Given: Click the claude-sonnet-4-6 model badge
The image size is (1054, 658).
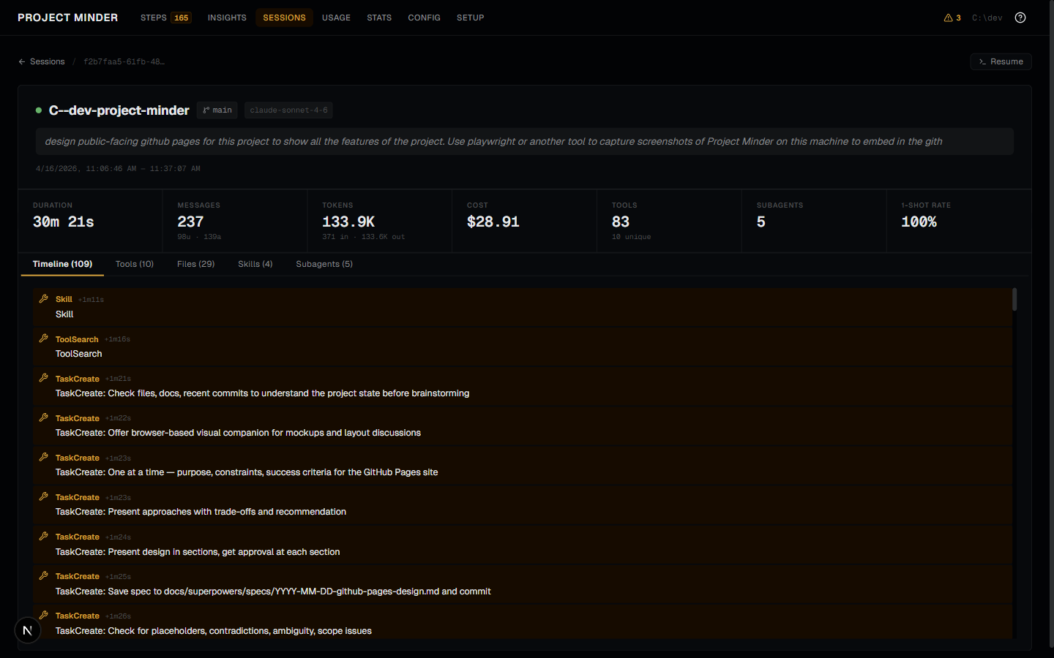Looking at the screenshot, I should pos(288,110).
